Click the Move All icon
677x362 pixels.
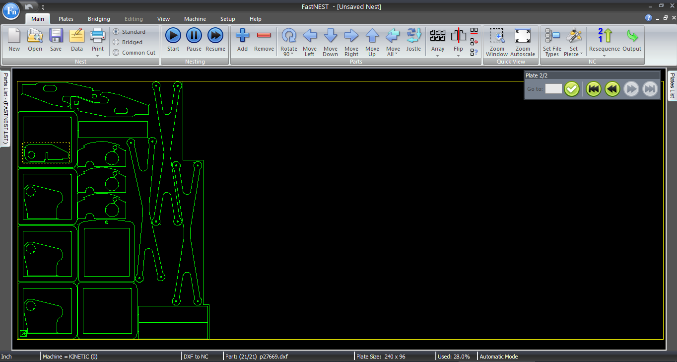pos(393,36)
